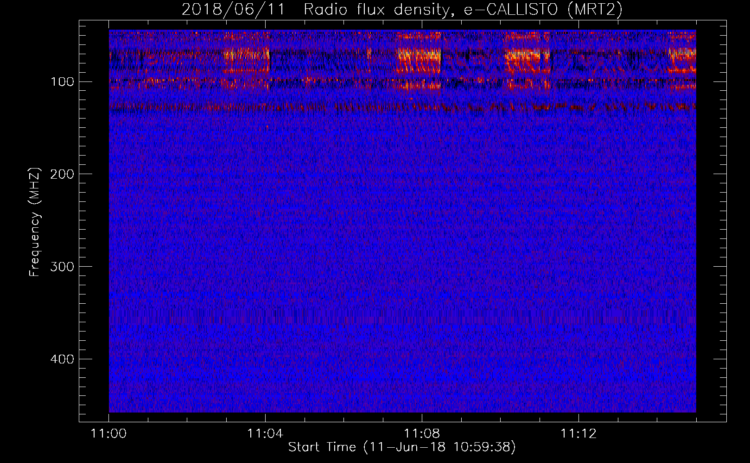Click the bright radio burst after 11:10
Viewport: 750px width, 463px height.
pos(527,59)
